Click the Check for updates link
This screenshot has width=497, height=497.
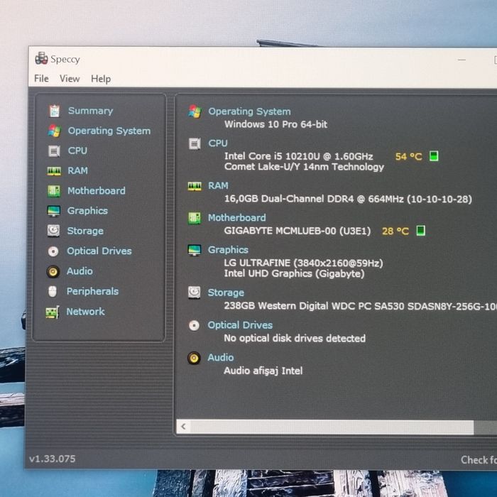pos(479,460)
